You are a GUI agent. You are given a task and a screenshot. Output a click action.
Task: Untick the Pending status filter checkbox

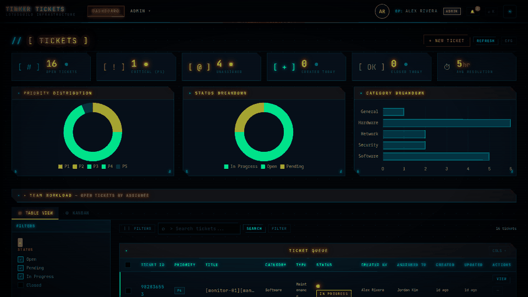[x=20, y=268]
